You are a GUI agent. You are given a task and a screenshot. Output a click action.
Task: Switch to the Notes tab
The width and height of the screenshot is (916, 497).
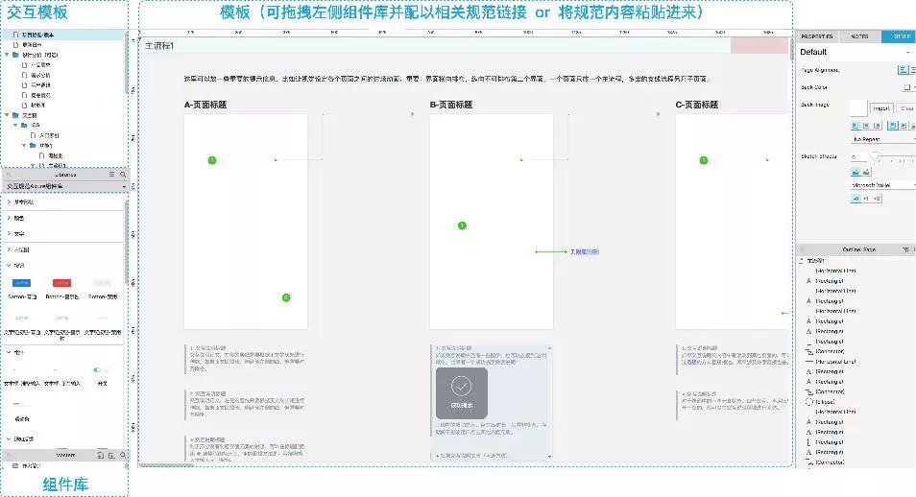[859, 36]
